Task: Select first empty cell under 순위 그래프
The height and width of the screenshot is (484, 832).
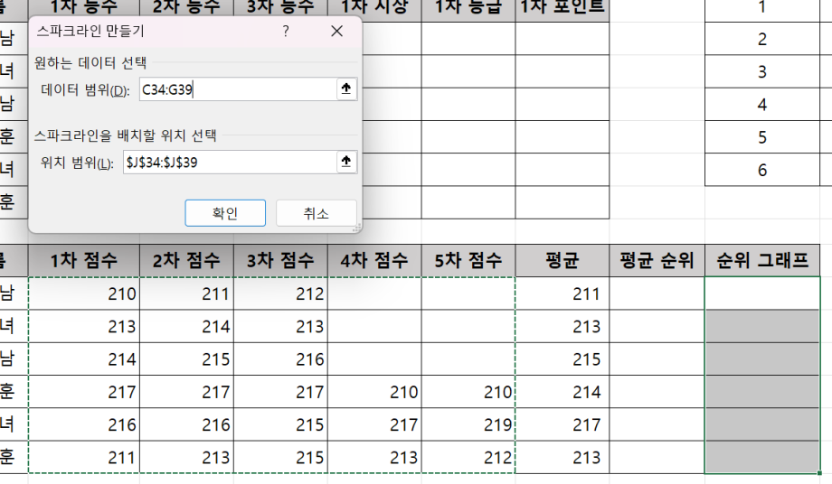Action: pos(762,293)
